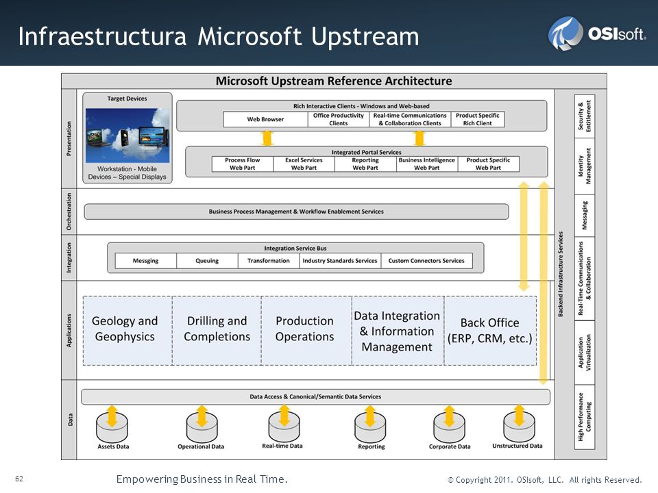Click the OSIsoft logo

(x=597, y=33)
